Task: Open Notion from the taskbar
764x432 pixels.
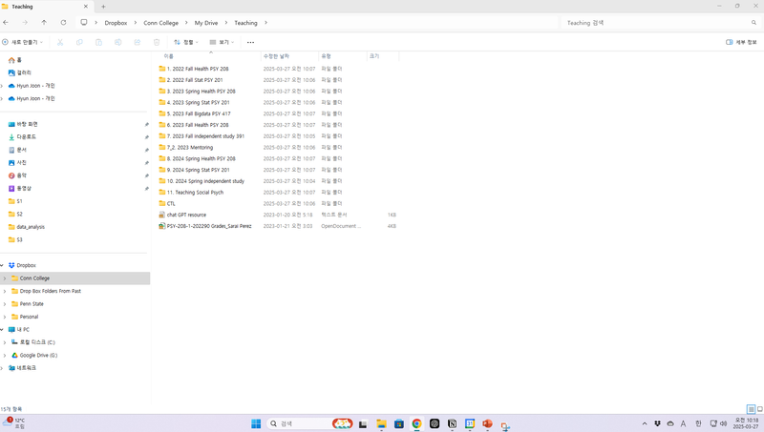Action: pyautogui.click(x=452, y=423)
